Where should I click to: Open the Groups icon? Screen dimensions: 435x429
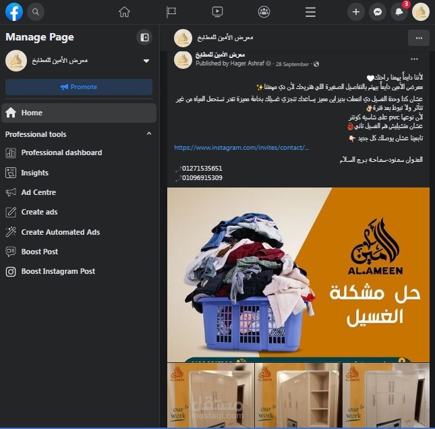click(x=264, y=12)
